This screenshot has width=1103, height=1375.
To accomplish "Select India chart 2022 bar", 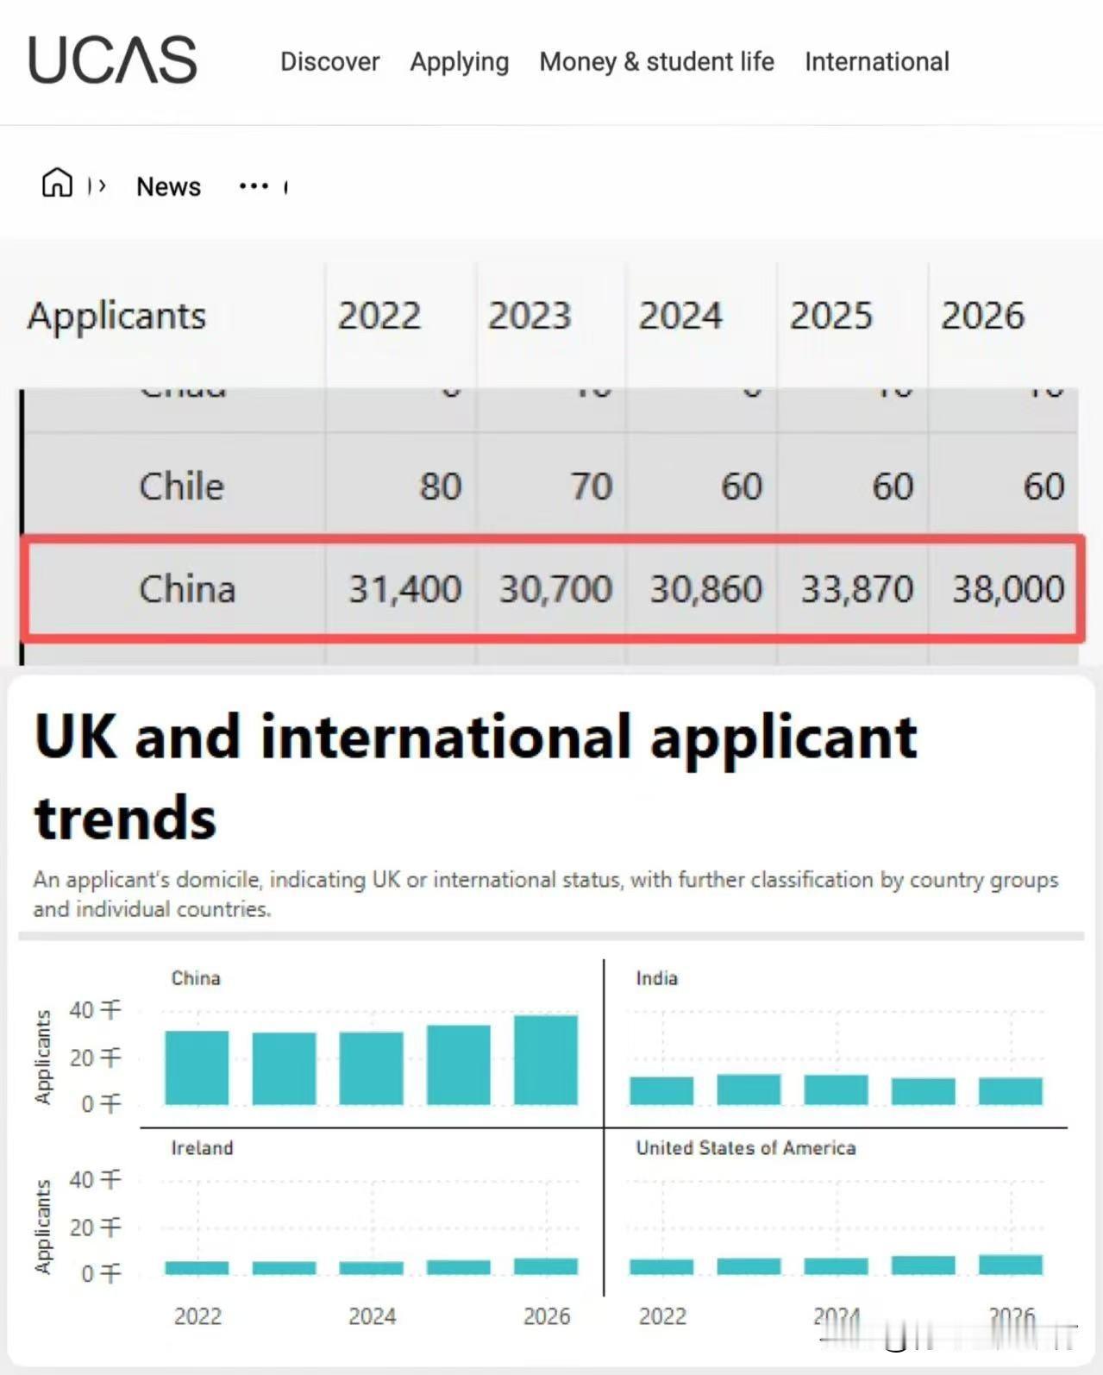I will pyautogui.click(x=661, y=1091).
